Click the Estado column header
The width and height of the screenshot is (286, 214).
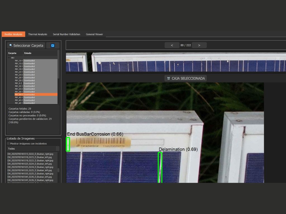point(28,53)
